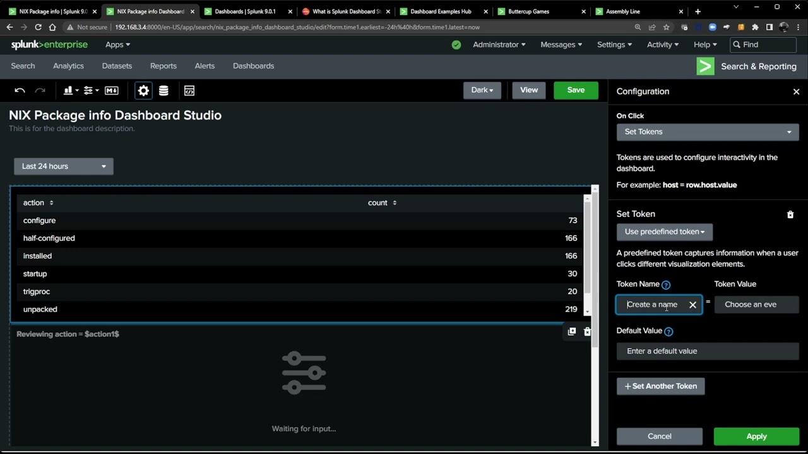This screenshot has height=454, width=808.
Task: Expand the Administrator menu
Action: pos(499,45)
